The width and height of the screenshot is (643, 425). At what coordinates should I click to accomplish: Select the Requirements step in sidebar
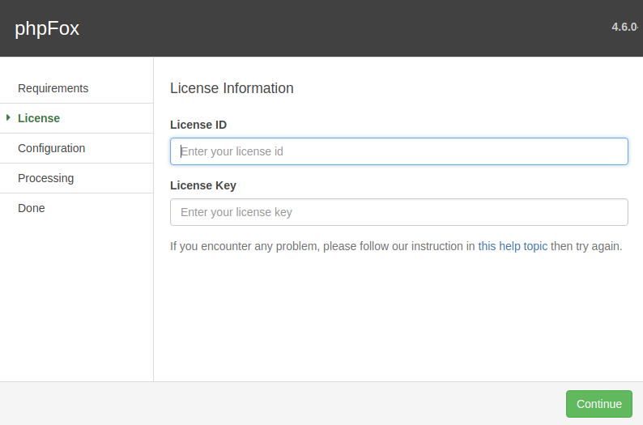tap(53, 88)
